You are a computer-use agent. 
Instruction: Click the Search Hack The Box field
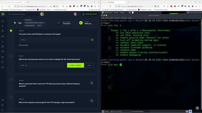point(23,14)
